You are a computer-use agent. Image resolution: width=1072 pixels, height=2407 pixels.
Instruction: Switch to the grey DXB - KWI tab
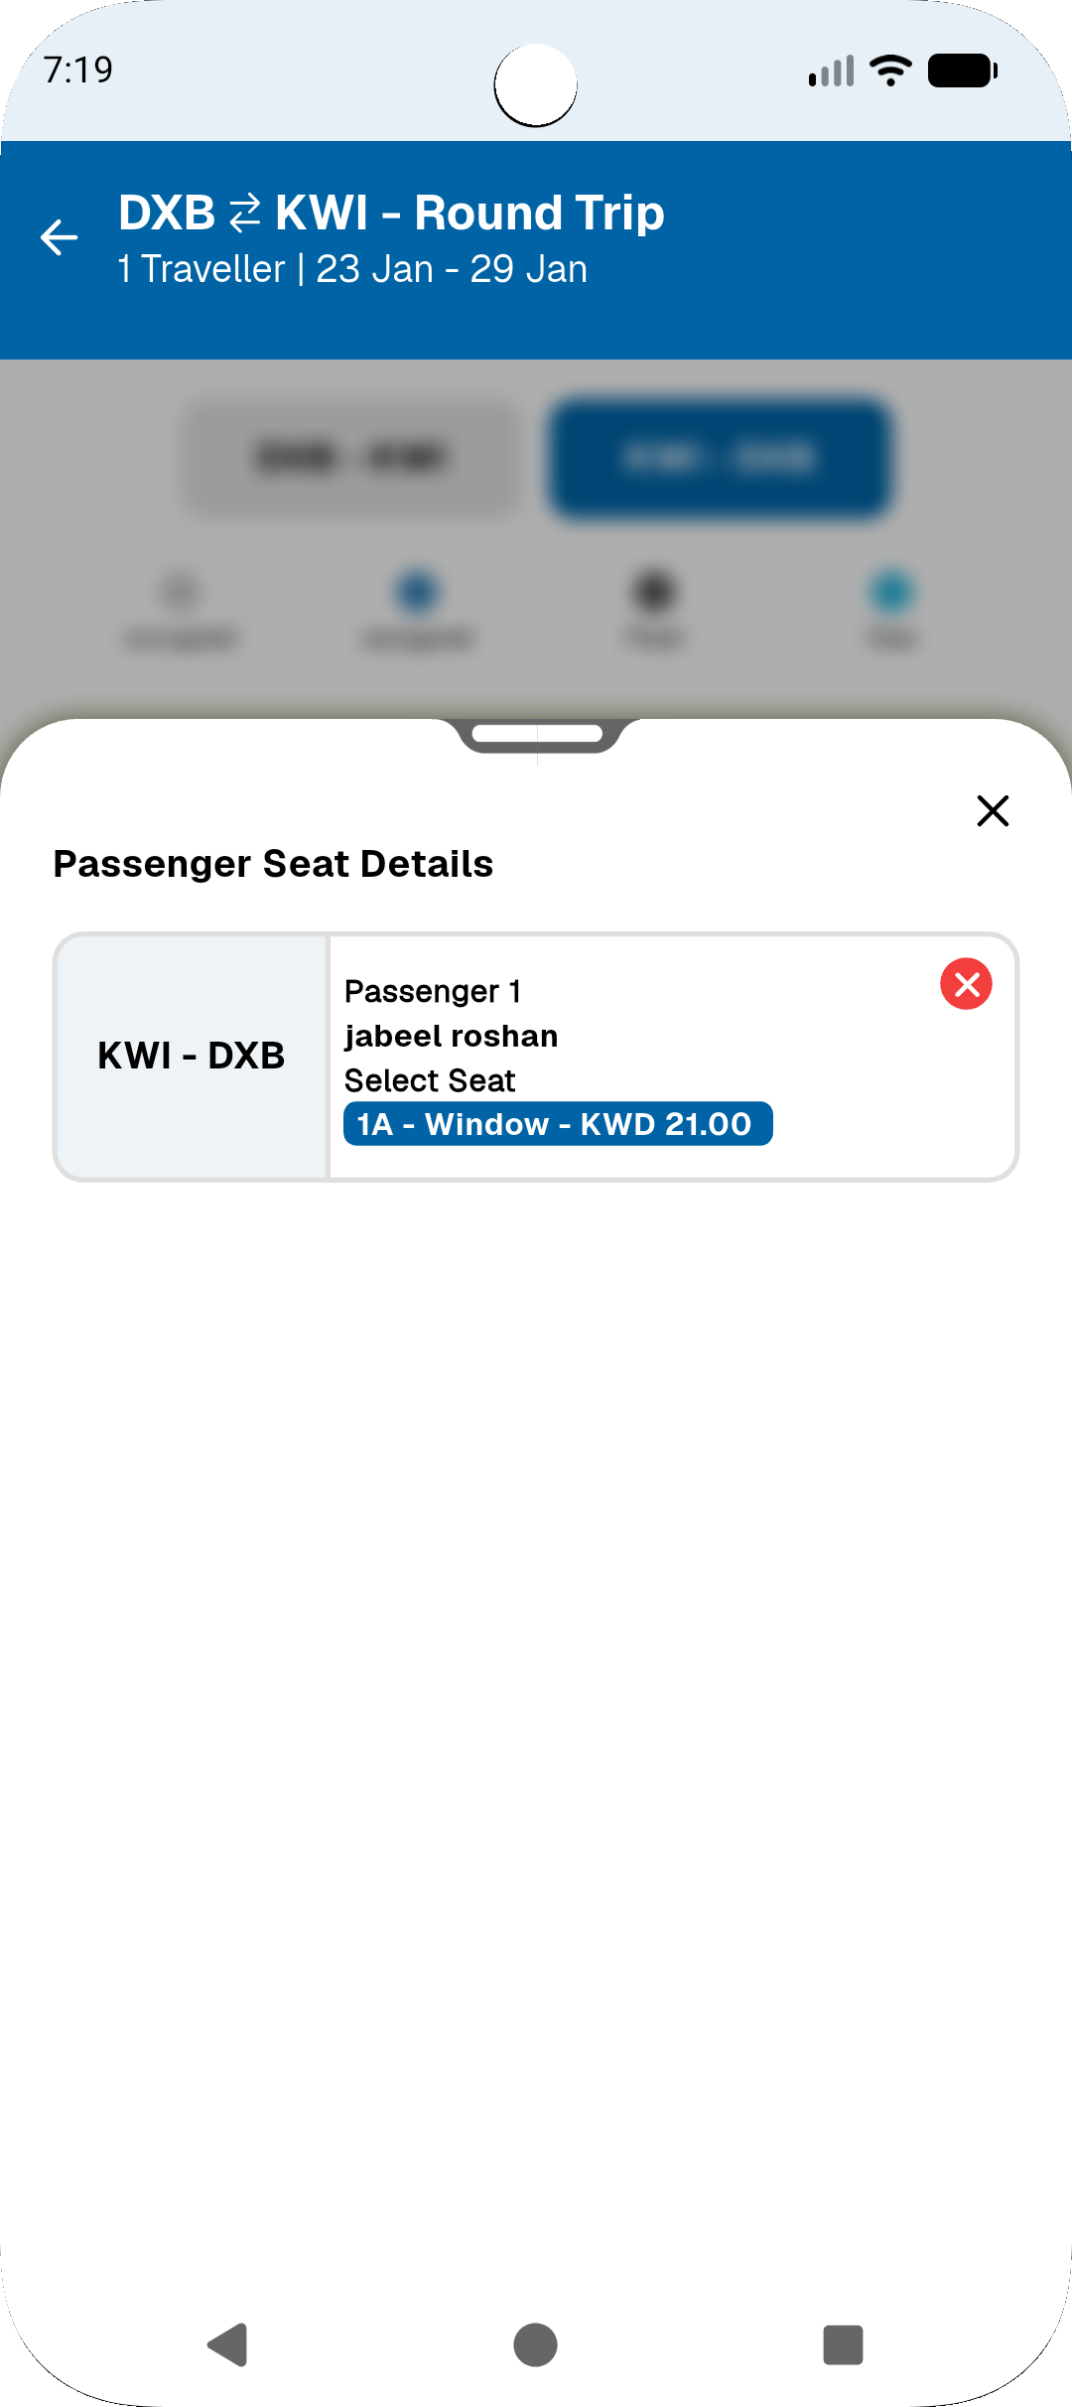tap(351, 458)
